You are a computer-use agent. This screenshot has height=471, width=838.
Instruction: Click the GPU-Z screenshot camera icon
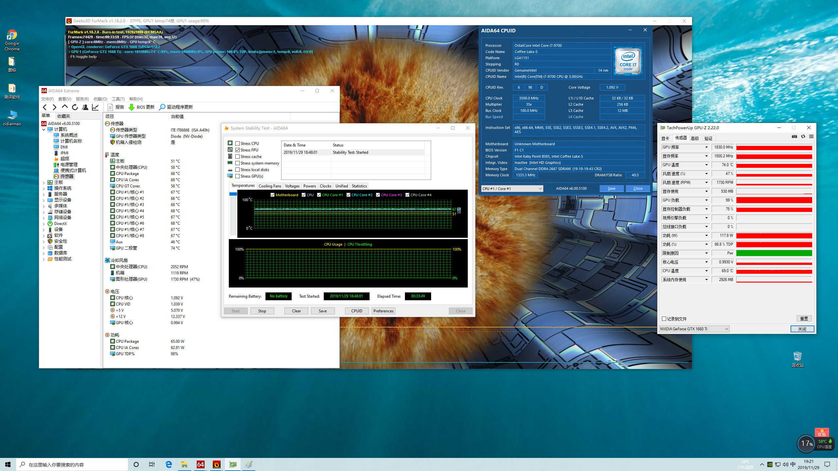click(x=794, y=137)
